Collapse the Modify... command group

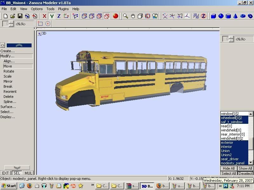click(8, 56)
